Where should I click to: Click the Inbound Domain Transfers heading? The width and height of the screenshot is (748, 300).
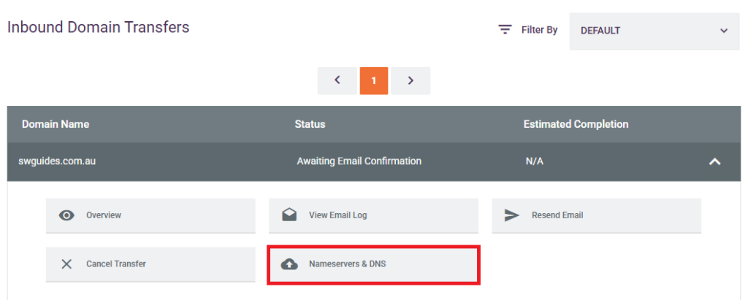click(99, 27)
